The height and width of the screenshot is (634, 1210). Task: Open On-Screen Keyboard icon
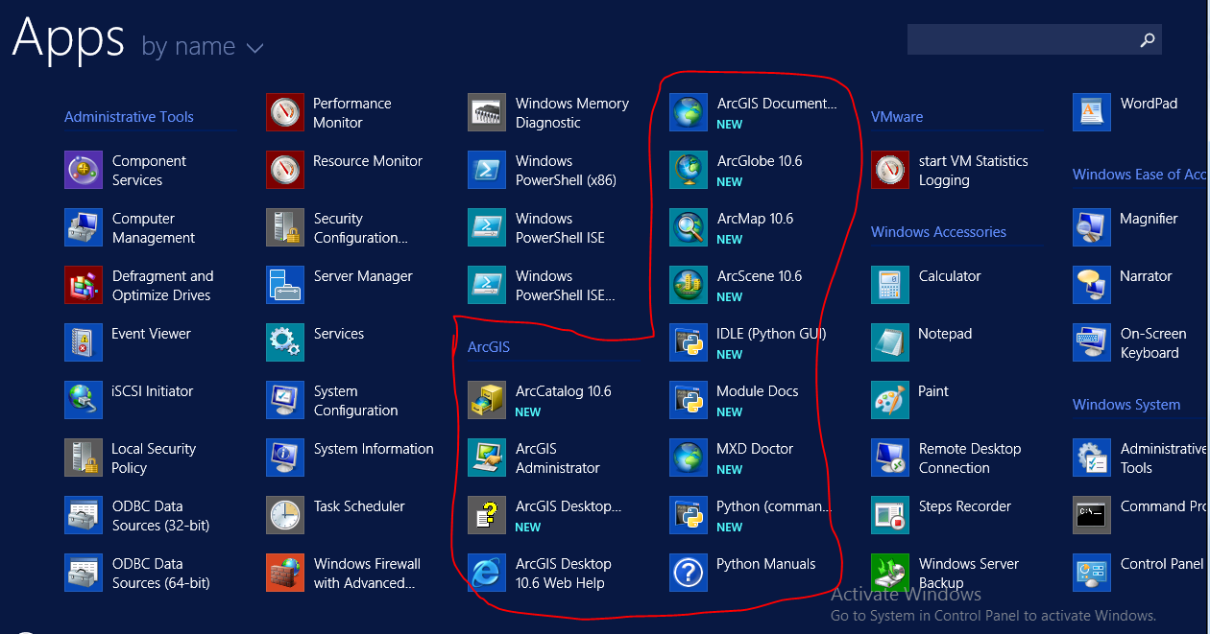(x=1092, y=343)
